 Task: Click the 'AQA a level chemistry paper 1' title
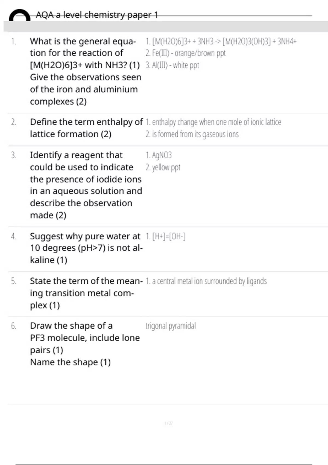coord(97,15)
